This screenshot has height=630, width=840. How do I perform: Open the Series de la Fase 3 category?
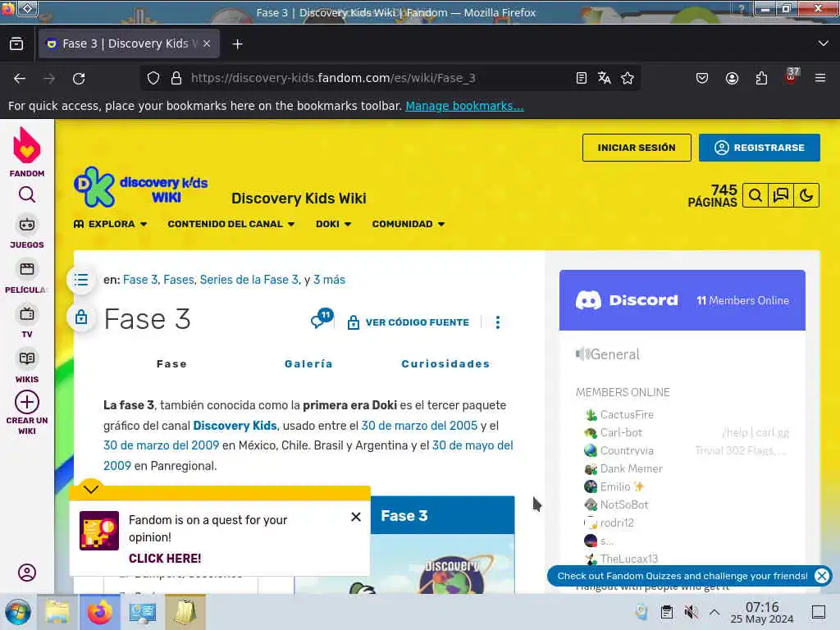pos(249,280)
